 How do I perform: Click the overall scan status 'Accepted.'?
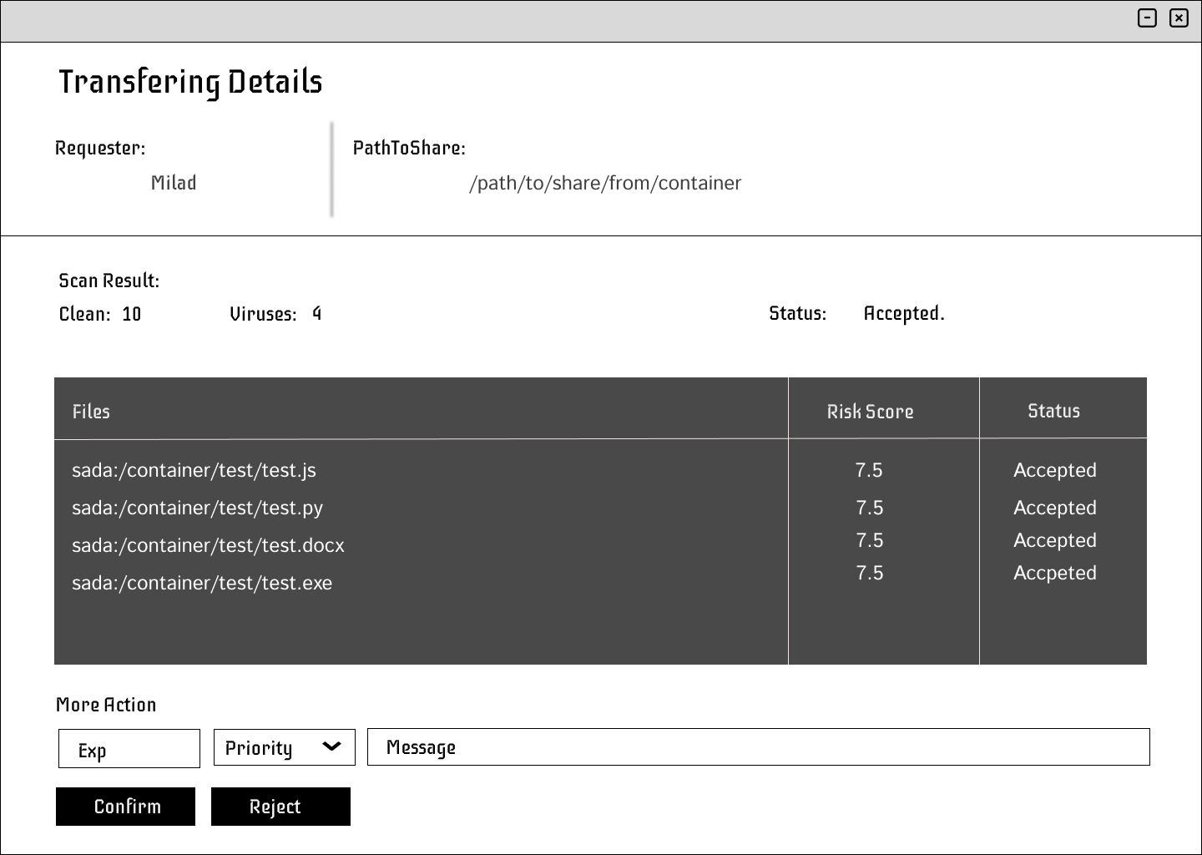click(x=903, y=314)
